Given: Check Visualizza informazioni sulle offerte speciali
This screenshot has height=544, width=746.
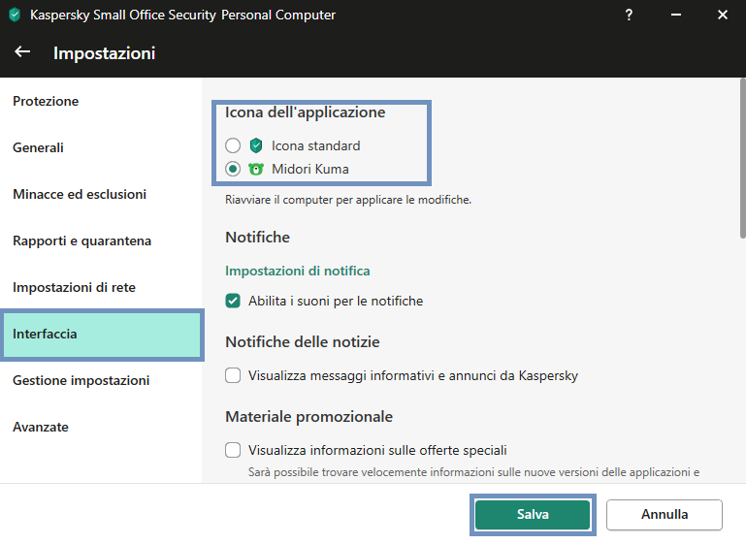Looking at the screenshot, I should point(233,450).
